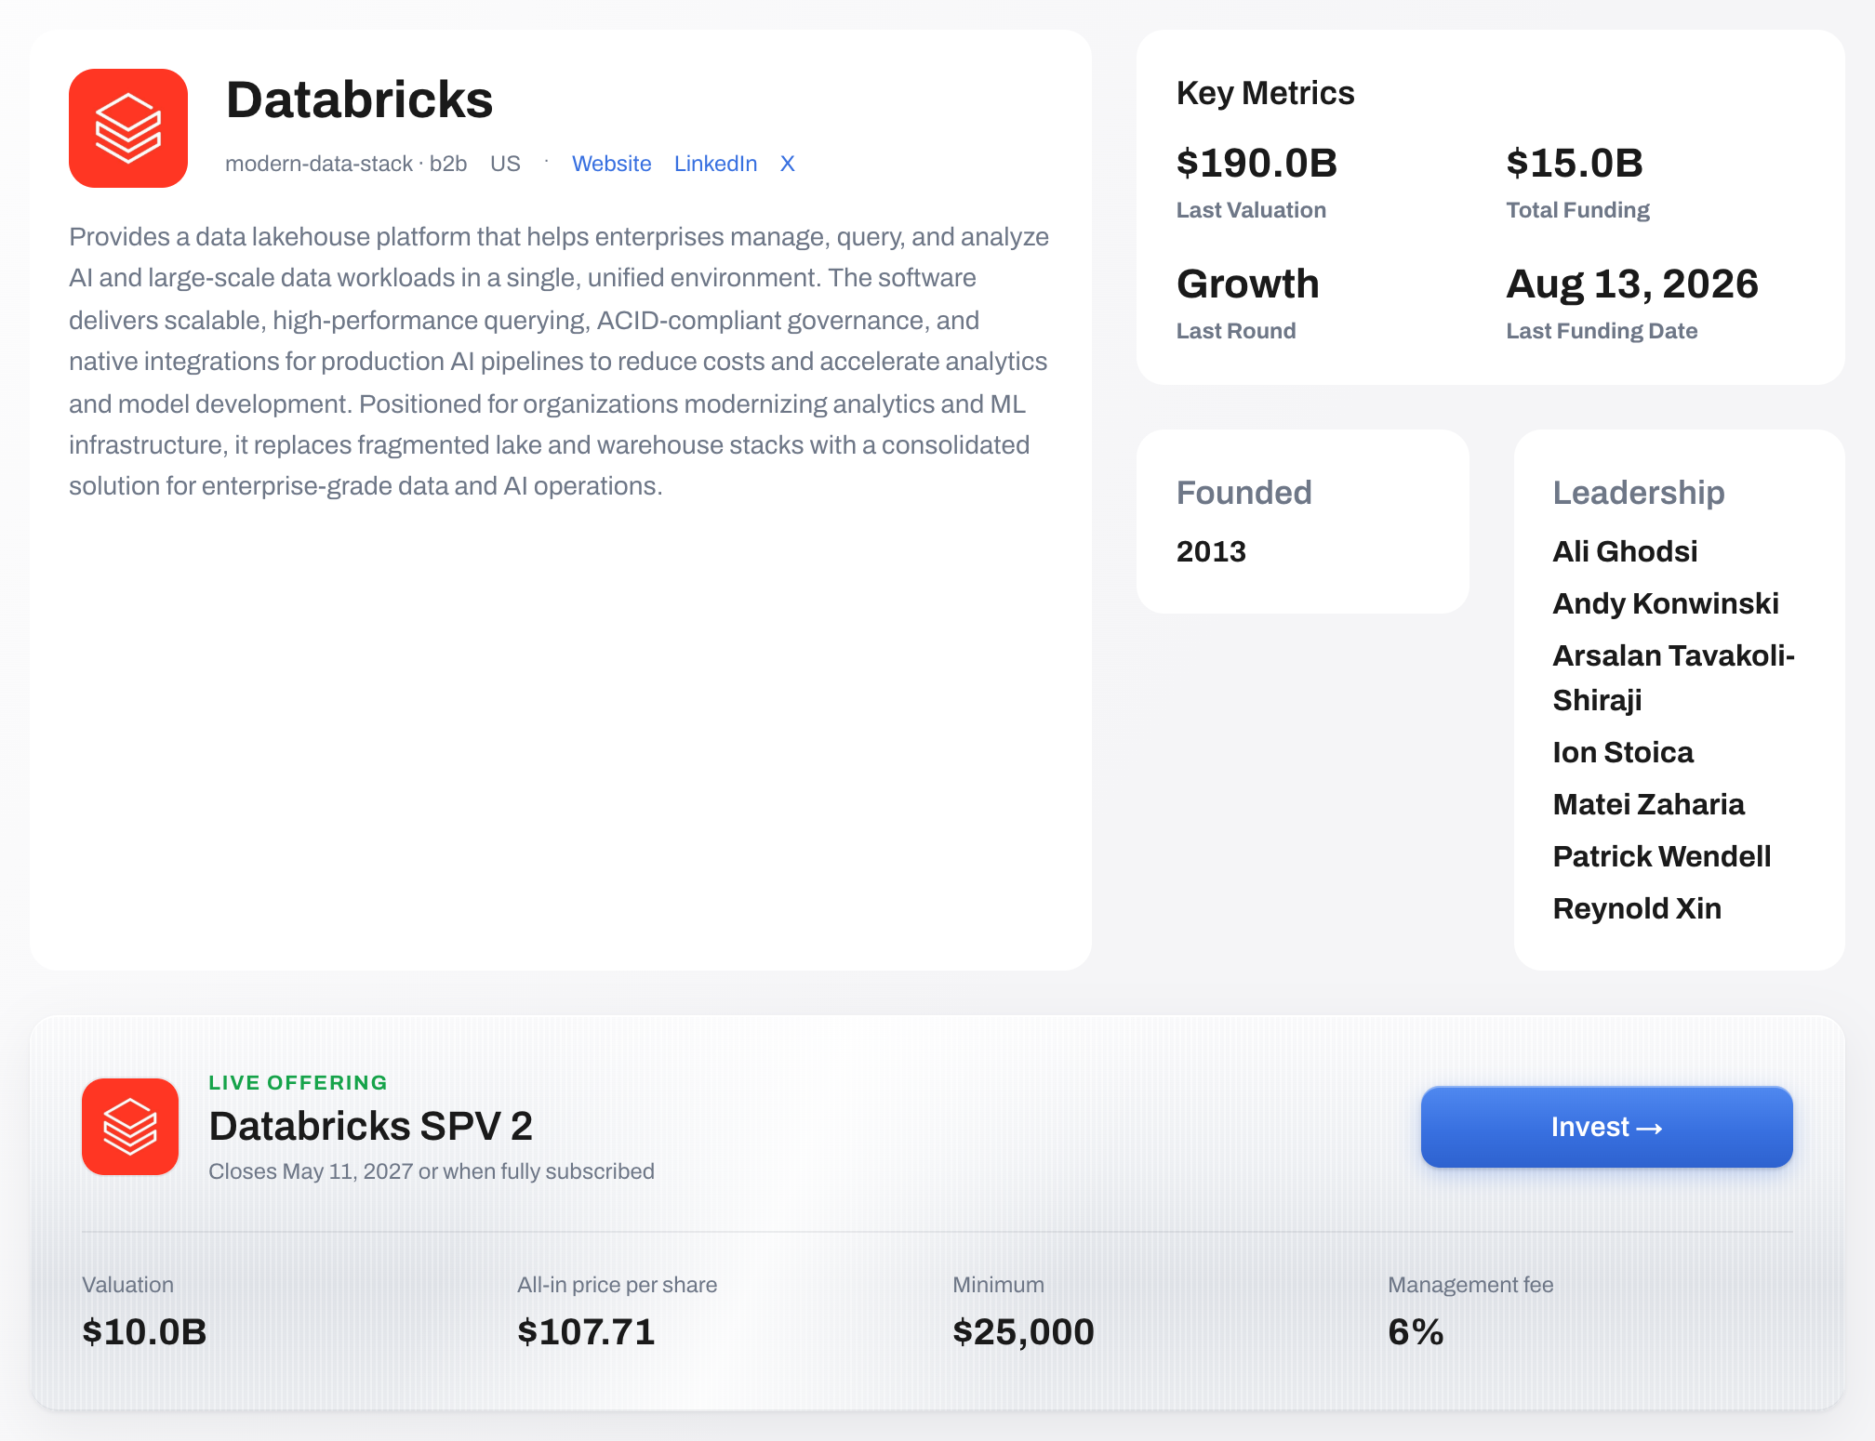Click the Databricks logo in the header
Image resolution: width=1875 pixels, height=1441 pixels.
point(128,128)
